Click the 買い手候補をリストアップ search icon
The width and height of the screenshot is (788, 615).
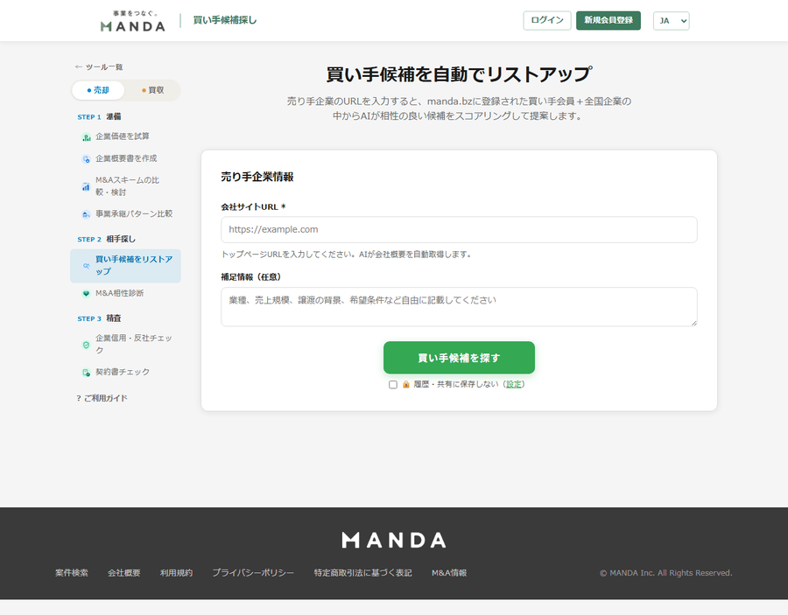86,266
